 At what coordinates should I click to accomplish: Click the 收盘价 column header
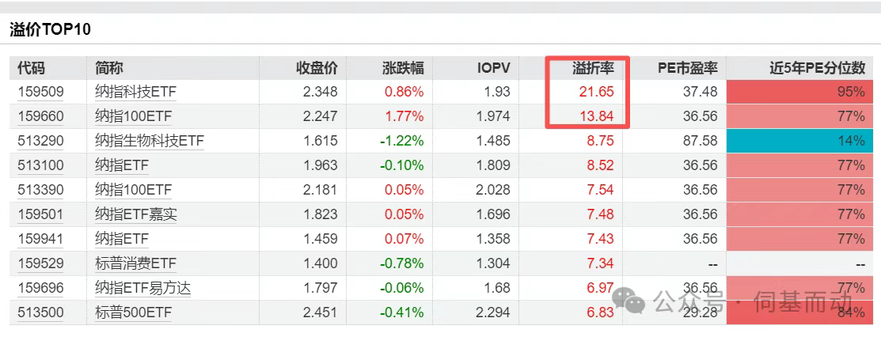(x=317, y=68)
